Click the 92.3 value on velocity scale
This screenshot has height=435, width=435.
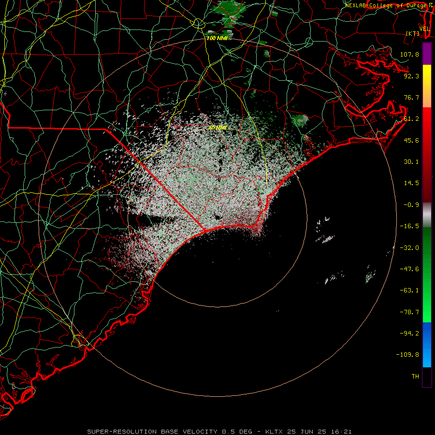(411, 76)
